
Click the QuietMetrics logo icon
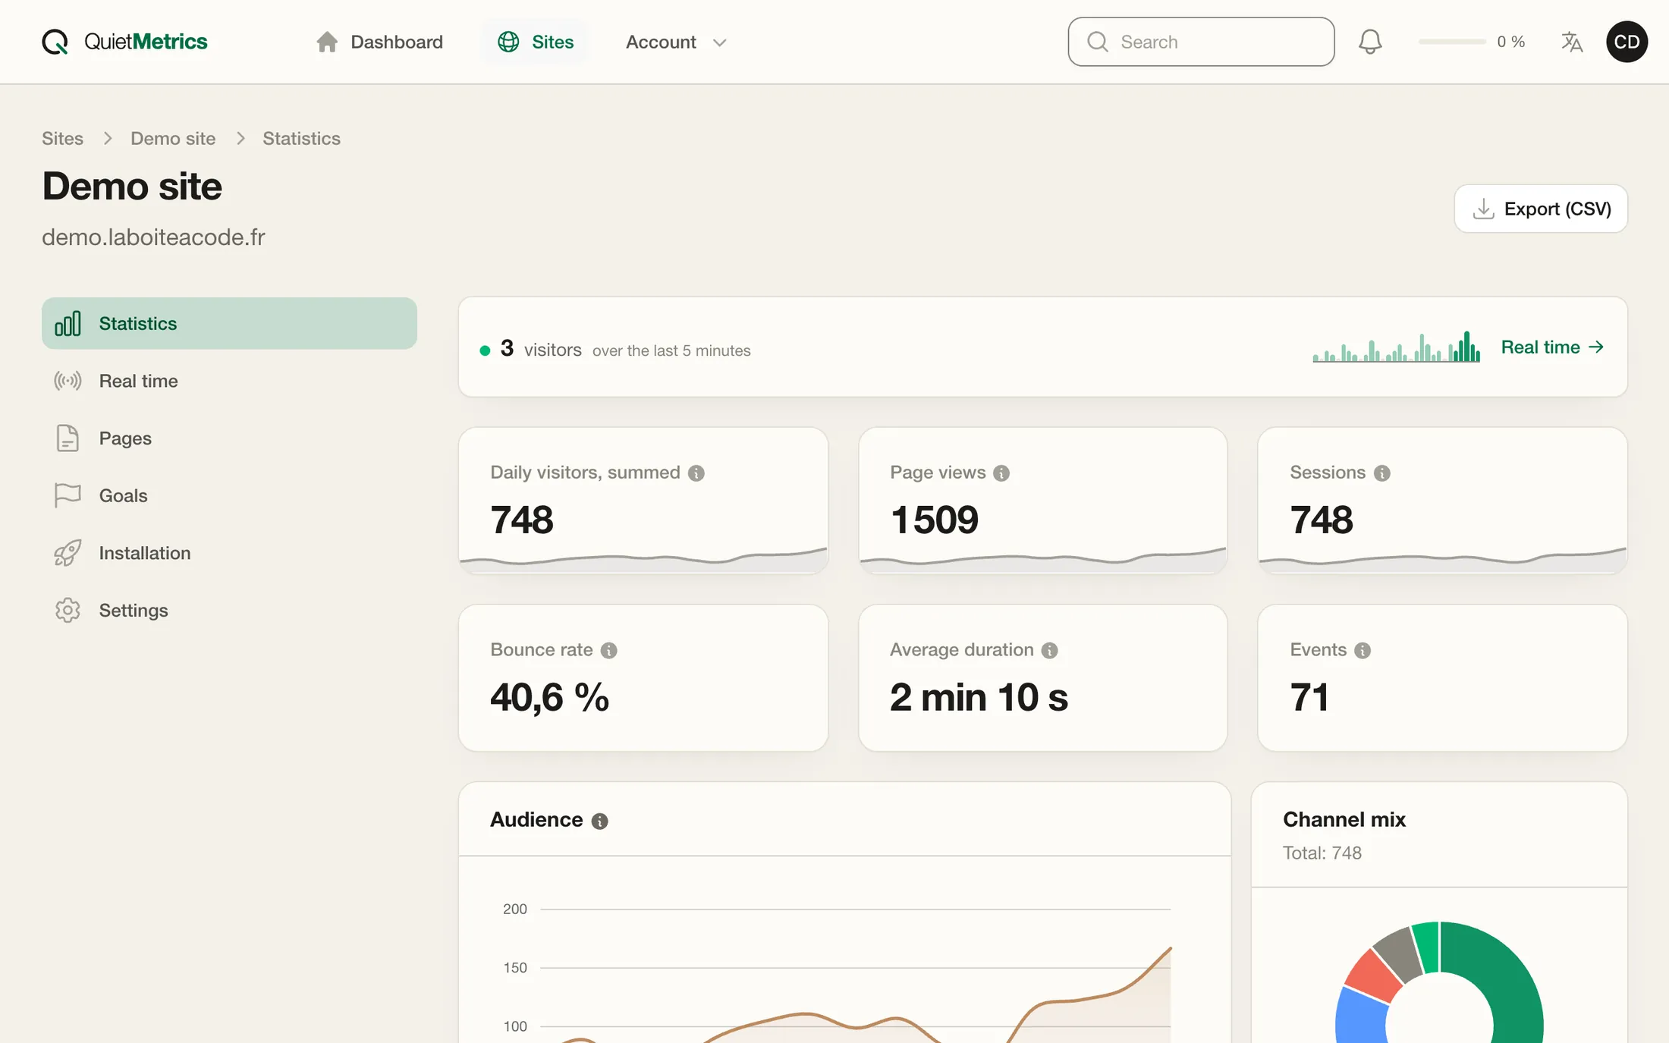55,42
